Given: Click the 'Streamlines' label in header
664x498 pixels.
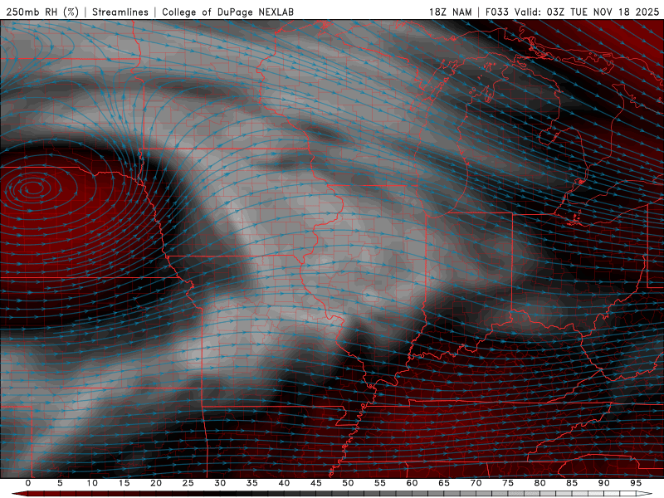Looking at the screenshot, I should pyautogui.click(x=120, y=12).
